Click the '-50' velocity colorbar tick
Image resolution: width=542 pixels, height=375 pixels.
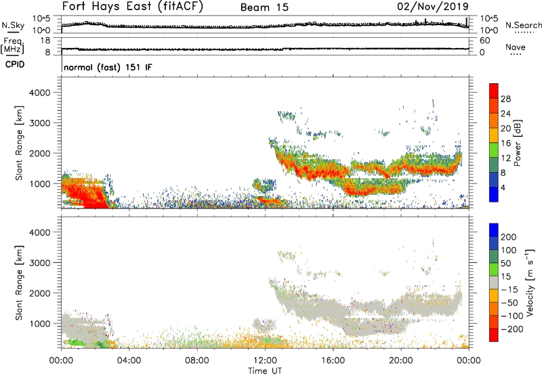pos(510,303)
